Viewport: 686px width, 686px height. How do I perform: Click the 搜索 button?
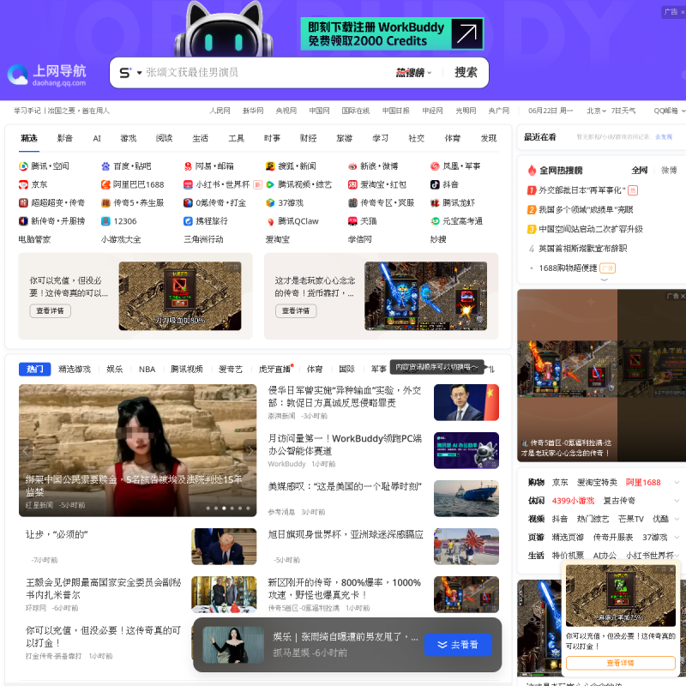click(466, 73)
